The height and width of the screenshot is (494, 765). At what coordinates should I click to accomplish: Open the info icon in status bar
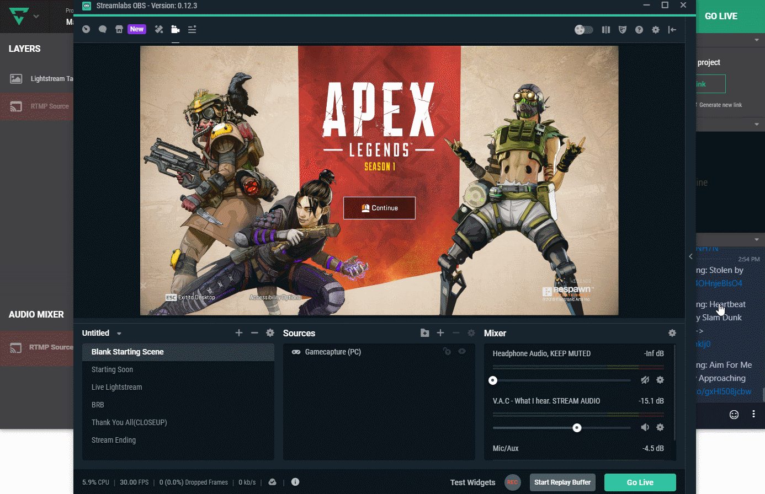coord(295,482)
